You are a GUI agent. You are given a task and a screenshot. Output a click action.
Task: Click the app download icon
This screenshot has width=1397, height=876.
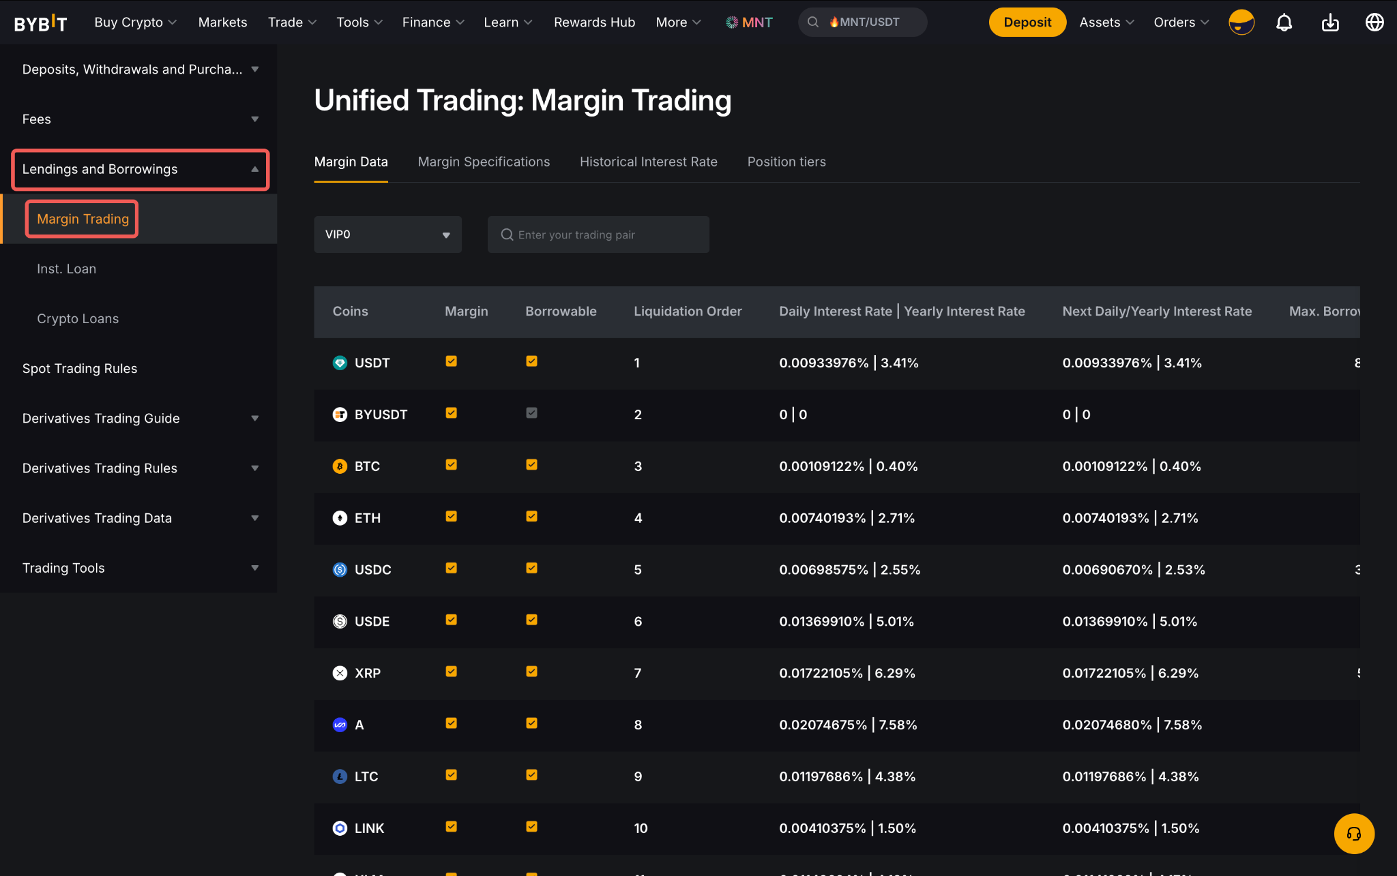(x=1330, y=22)
